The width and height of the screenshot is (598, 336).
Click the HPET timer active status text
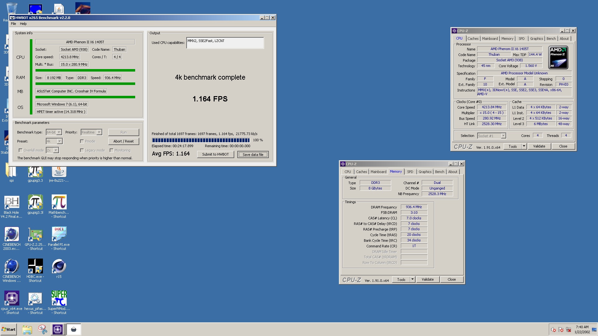tap(61, 112)
